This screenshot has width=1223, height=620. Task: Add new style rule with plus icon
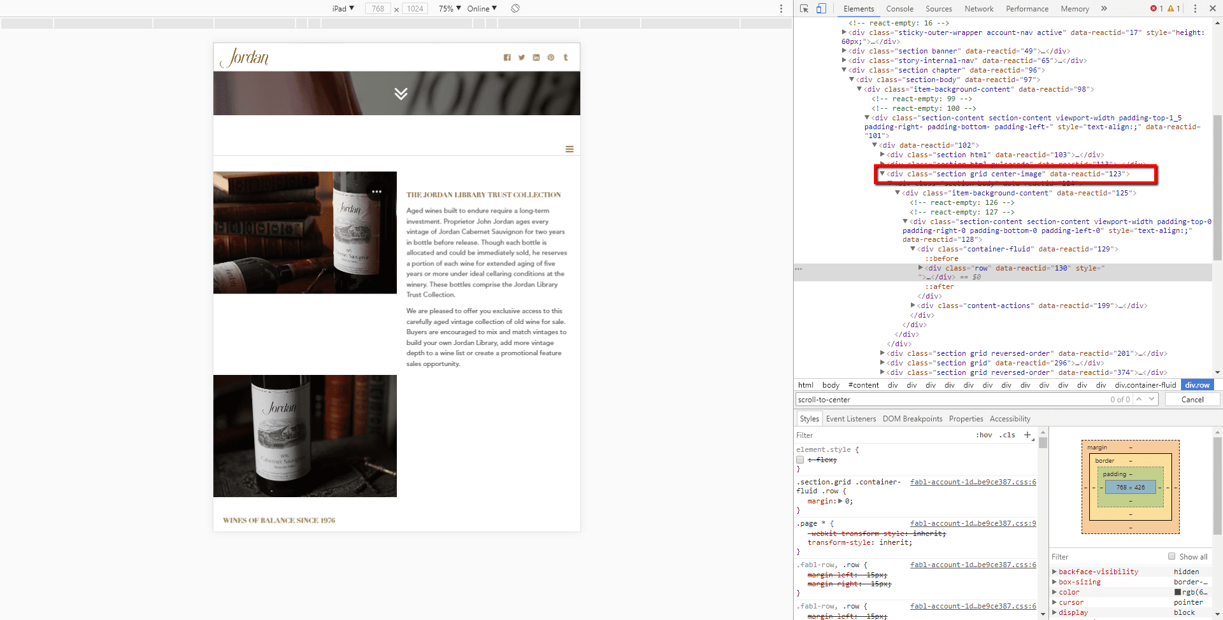point(1027,435)
